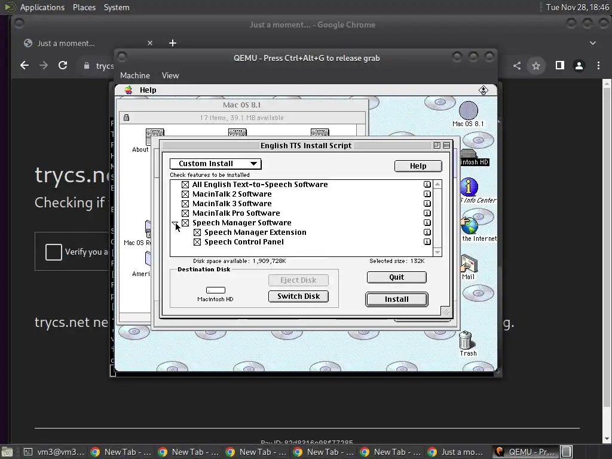Open Chrome side panel icon
Image resolution: width=612 pixels, height=459 pixels.
pos(559,66)
